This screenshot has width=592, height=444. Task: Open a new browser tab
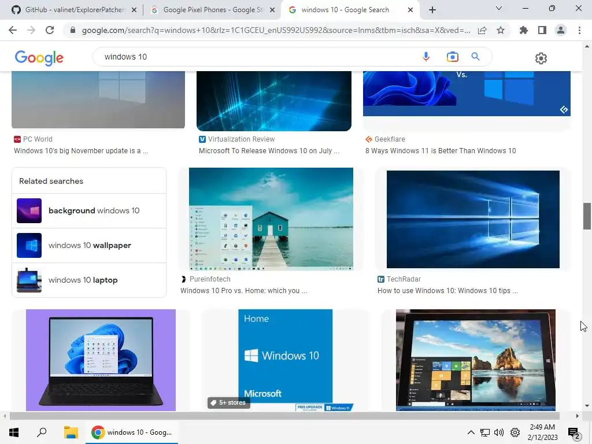pyautogui.click(x=432, y=10)
